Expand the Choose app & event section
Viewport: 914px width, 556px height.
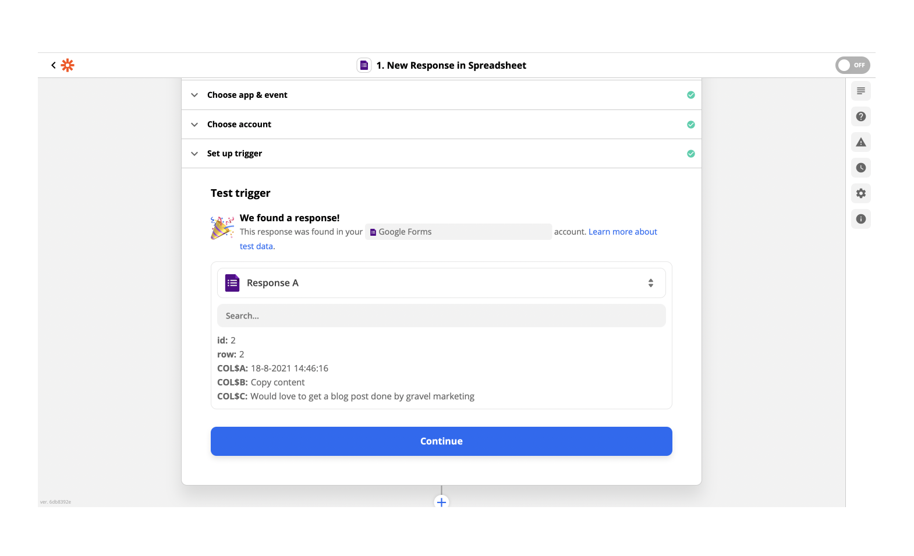pos(247,95)
